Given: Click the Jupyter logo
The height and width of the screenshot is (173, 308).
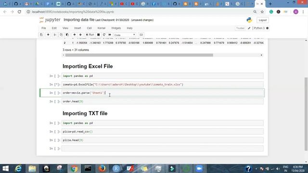Looking at the screenshot, I should (50, 20).
